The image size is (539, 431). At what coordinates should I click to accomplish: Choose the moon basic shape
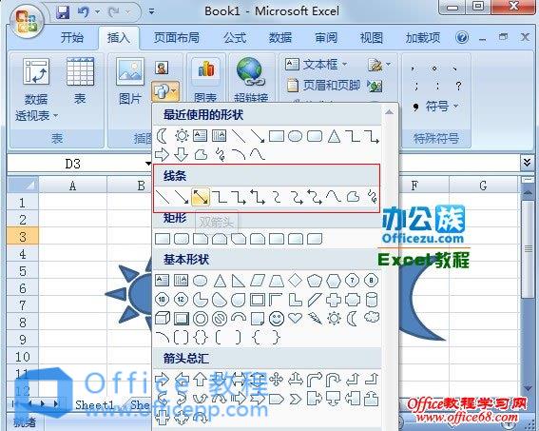(x=352, y=319)
